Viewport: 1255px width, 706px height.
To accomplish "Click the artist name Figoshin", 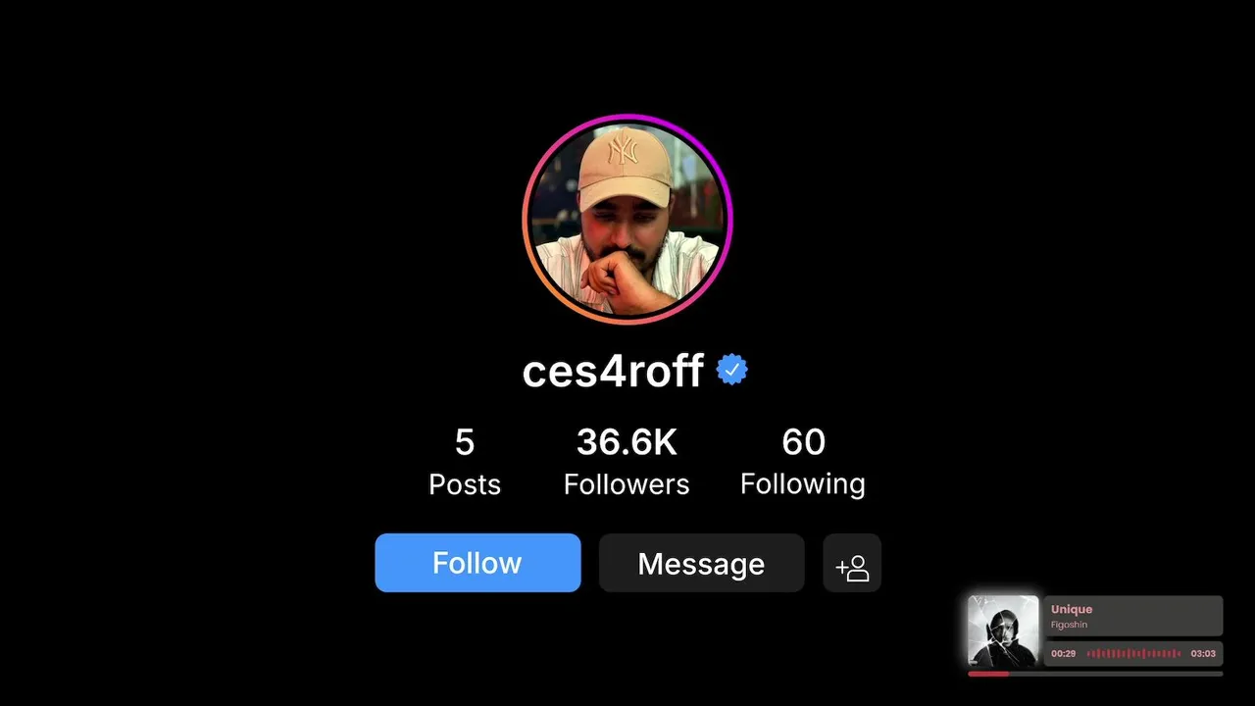I will [1069, 625].
